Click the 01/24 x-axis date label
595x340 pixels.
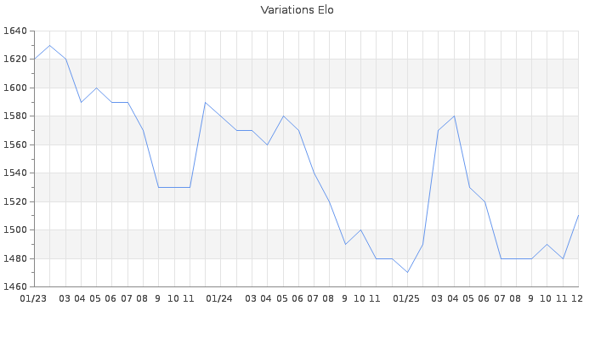click(220, 298)
